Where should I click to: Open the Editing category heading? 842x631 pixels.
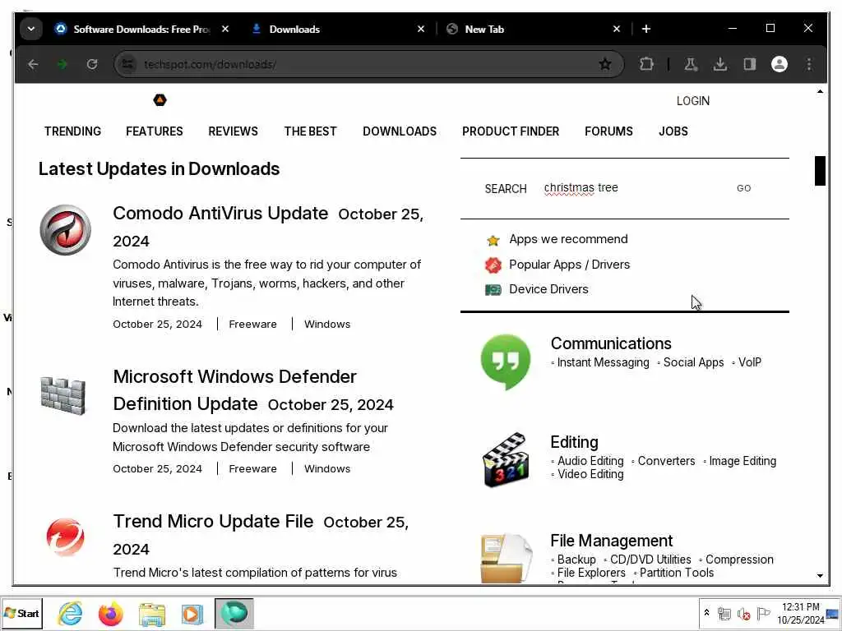click(x=574, y=442)
